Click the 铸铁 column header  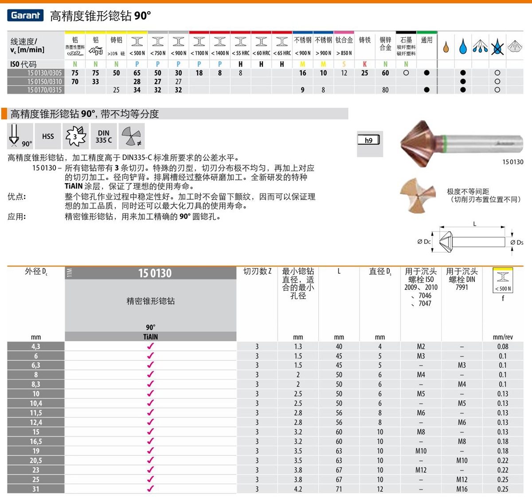tap(365, 40)
